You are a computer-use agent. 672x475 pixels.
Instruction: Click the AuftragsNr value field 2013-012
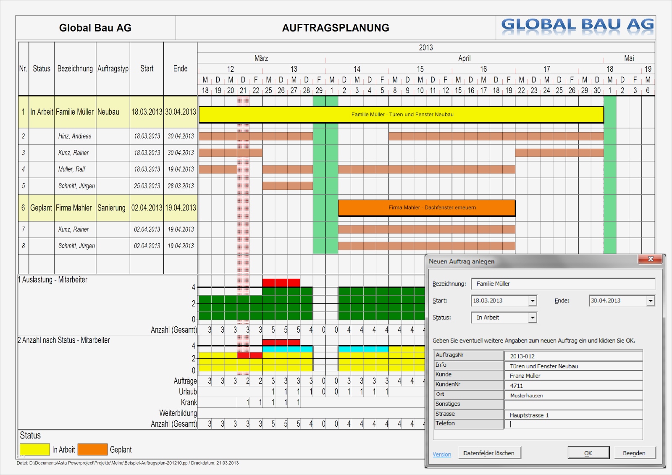(573, 356)
